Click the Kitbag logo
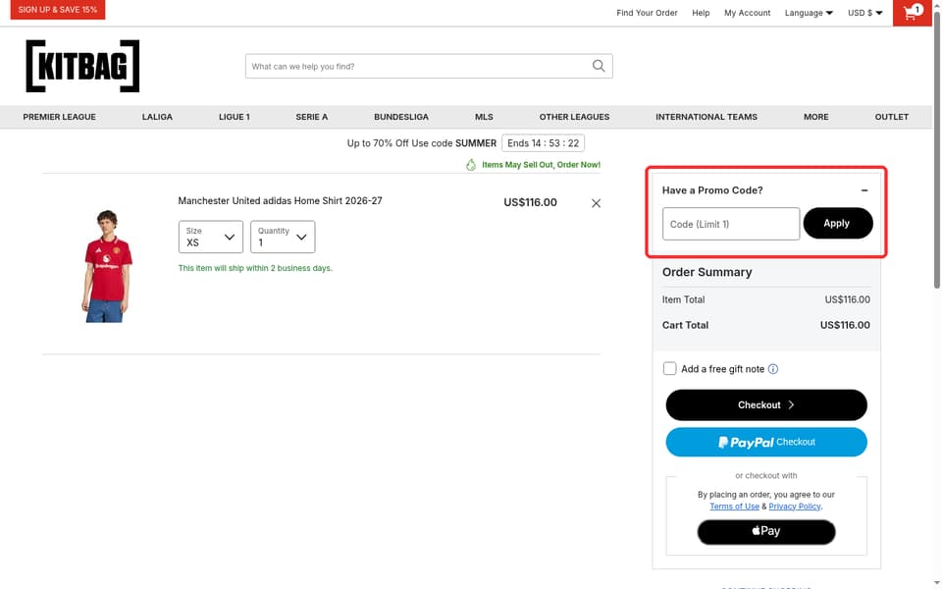 [x=82, y=66]
